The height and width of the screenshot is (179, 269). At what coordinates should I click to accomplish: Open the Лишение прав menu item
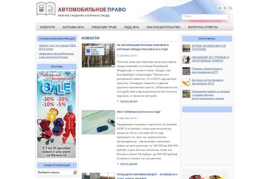pyautogui.click(x=104, y=27)
